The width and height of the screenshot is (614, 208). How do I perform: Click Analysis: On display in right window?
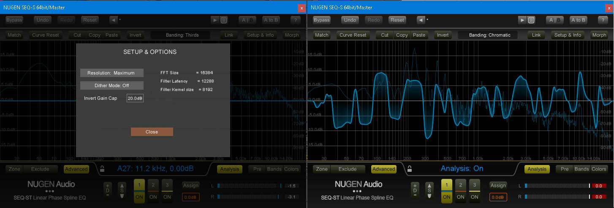[x=462, y=169]
